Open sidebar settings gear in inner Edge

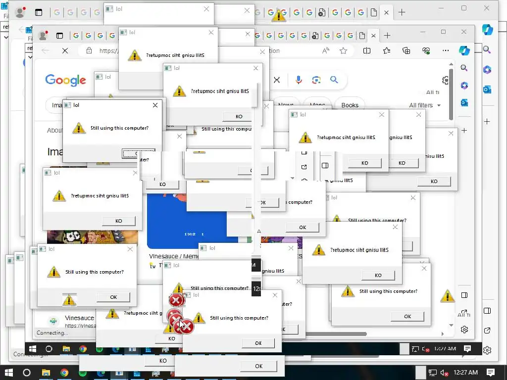[x=464, y=330]
